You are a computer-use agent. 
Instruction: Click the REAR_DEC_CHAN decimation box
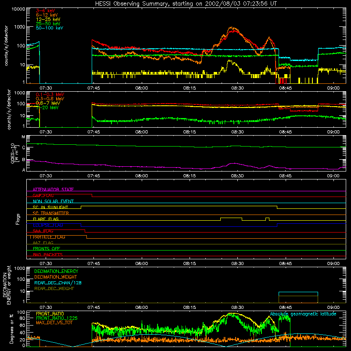point(298,297)
